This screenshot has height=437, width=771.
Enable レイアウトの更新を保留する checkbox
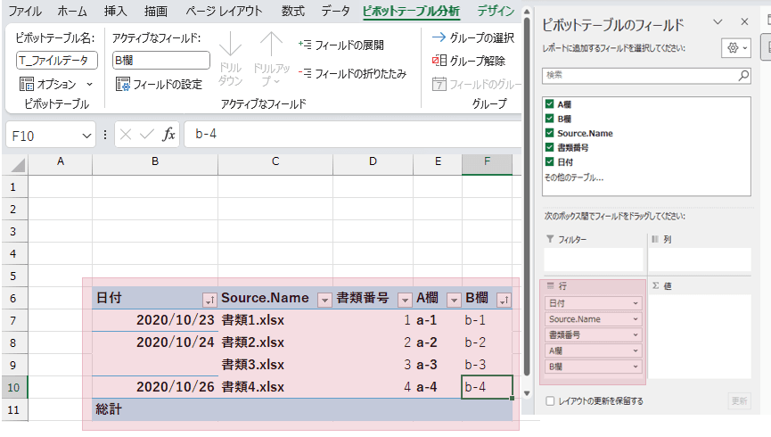pyautogui.click(x=550, y=401)
